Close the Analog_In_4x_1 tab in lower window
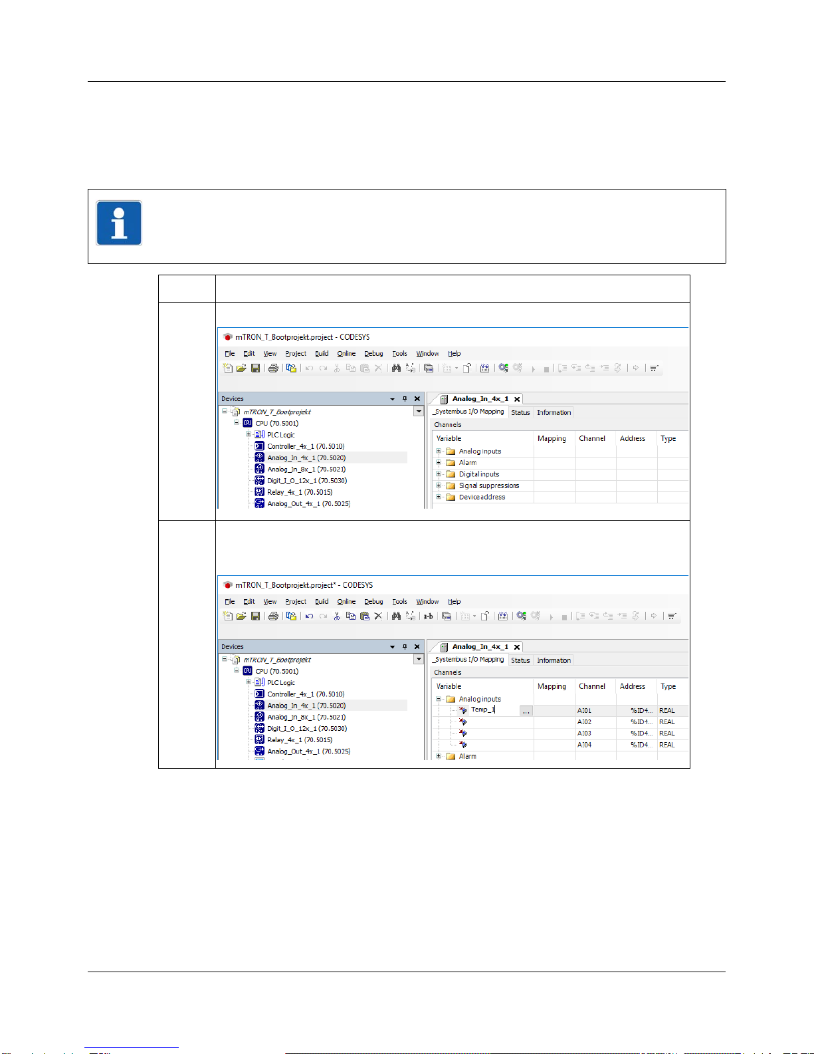The height and width of the screenshot is (1054, 814). click(517, 647)
